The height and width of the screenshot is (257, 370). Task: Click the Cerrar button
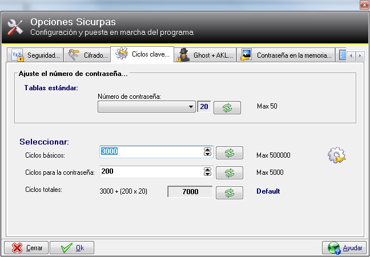26,247
